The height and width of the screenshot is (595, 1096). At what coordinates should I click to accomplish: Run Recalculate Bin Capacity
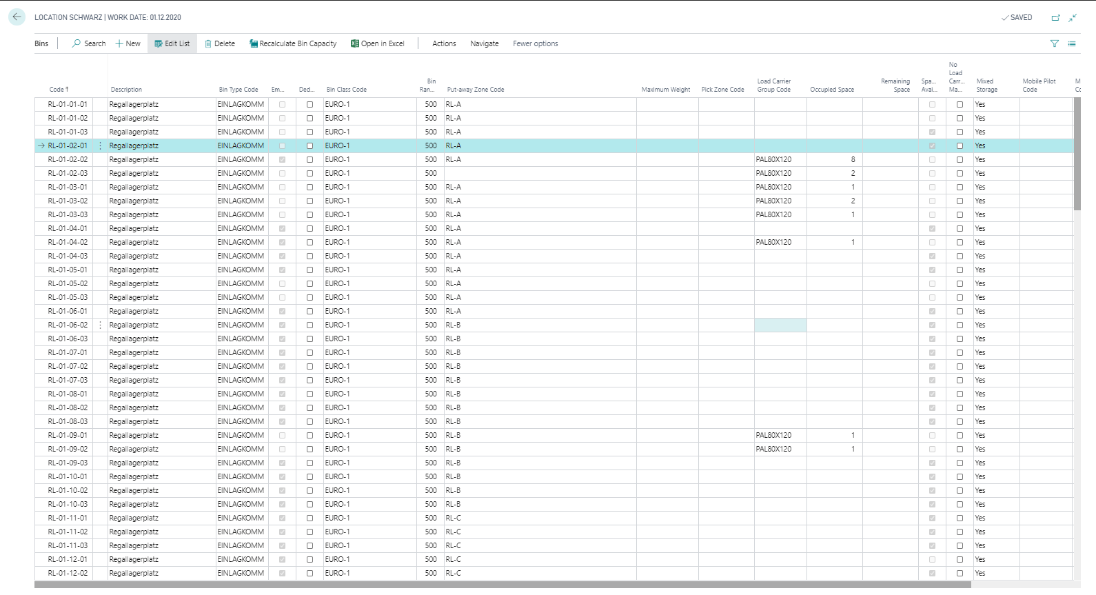[x=293, y=43]
